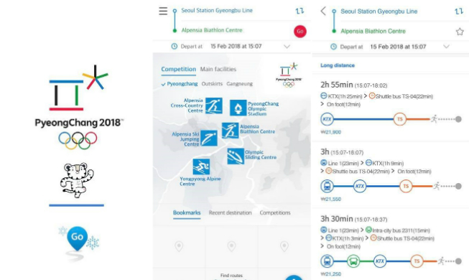This screenshot has width=469, height=280.
Task: Click the green bus circle in the 3h 30min route
Action: click(353, 261)
